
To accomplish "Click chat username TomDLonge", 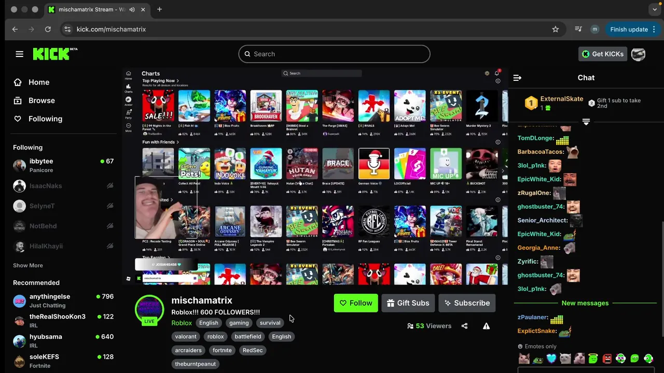I will click(x=536, y=138).
